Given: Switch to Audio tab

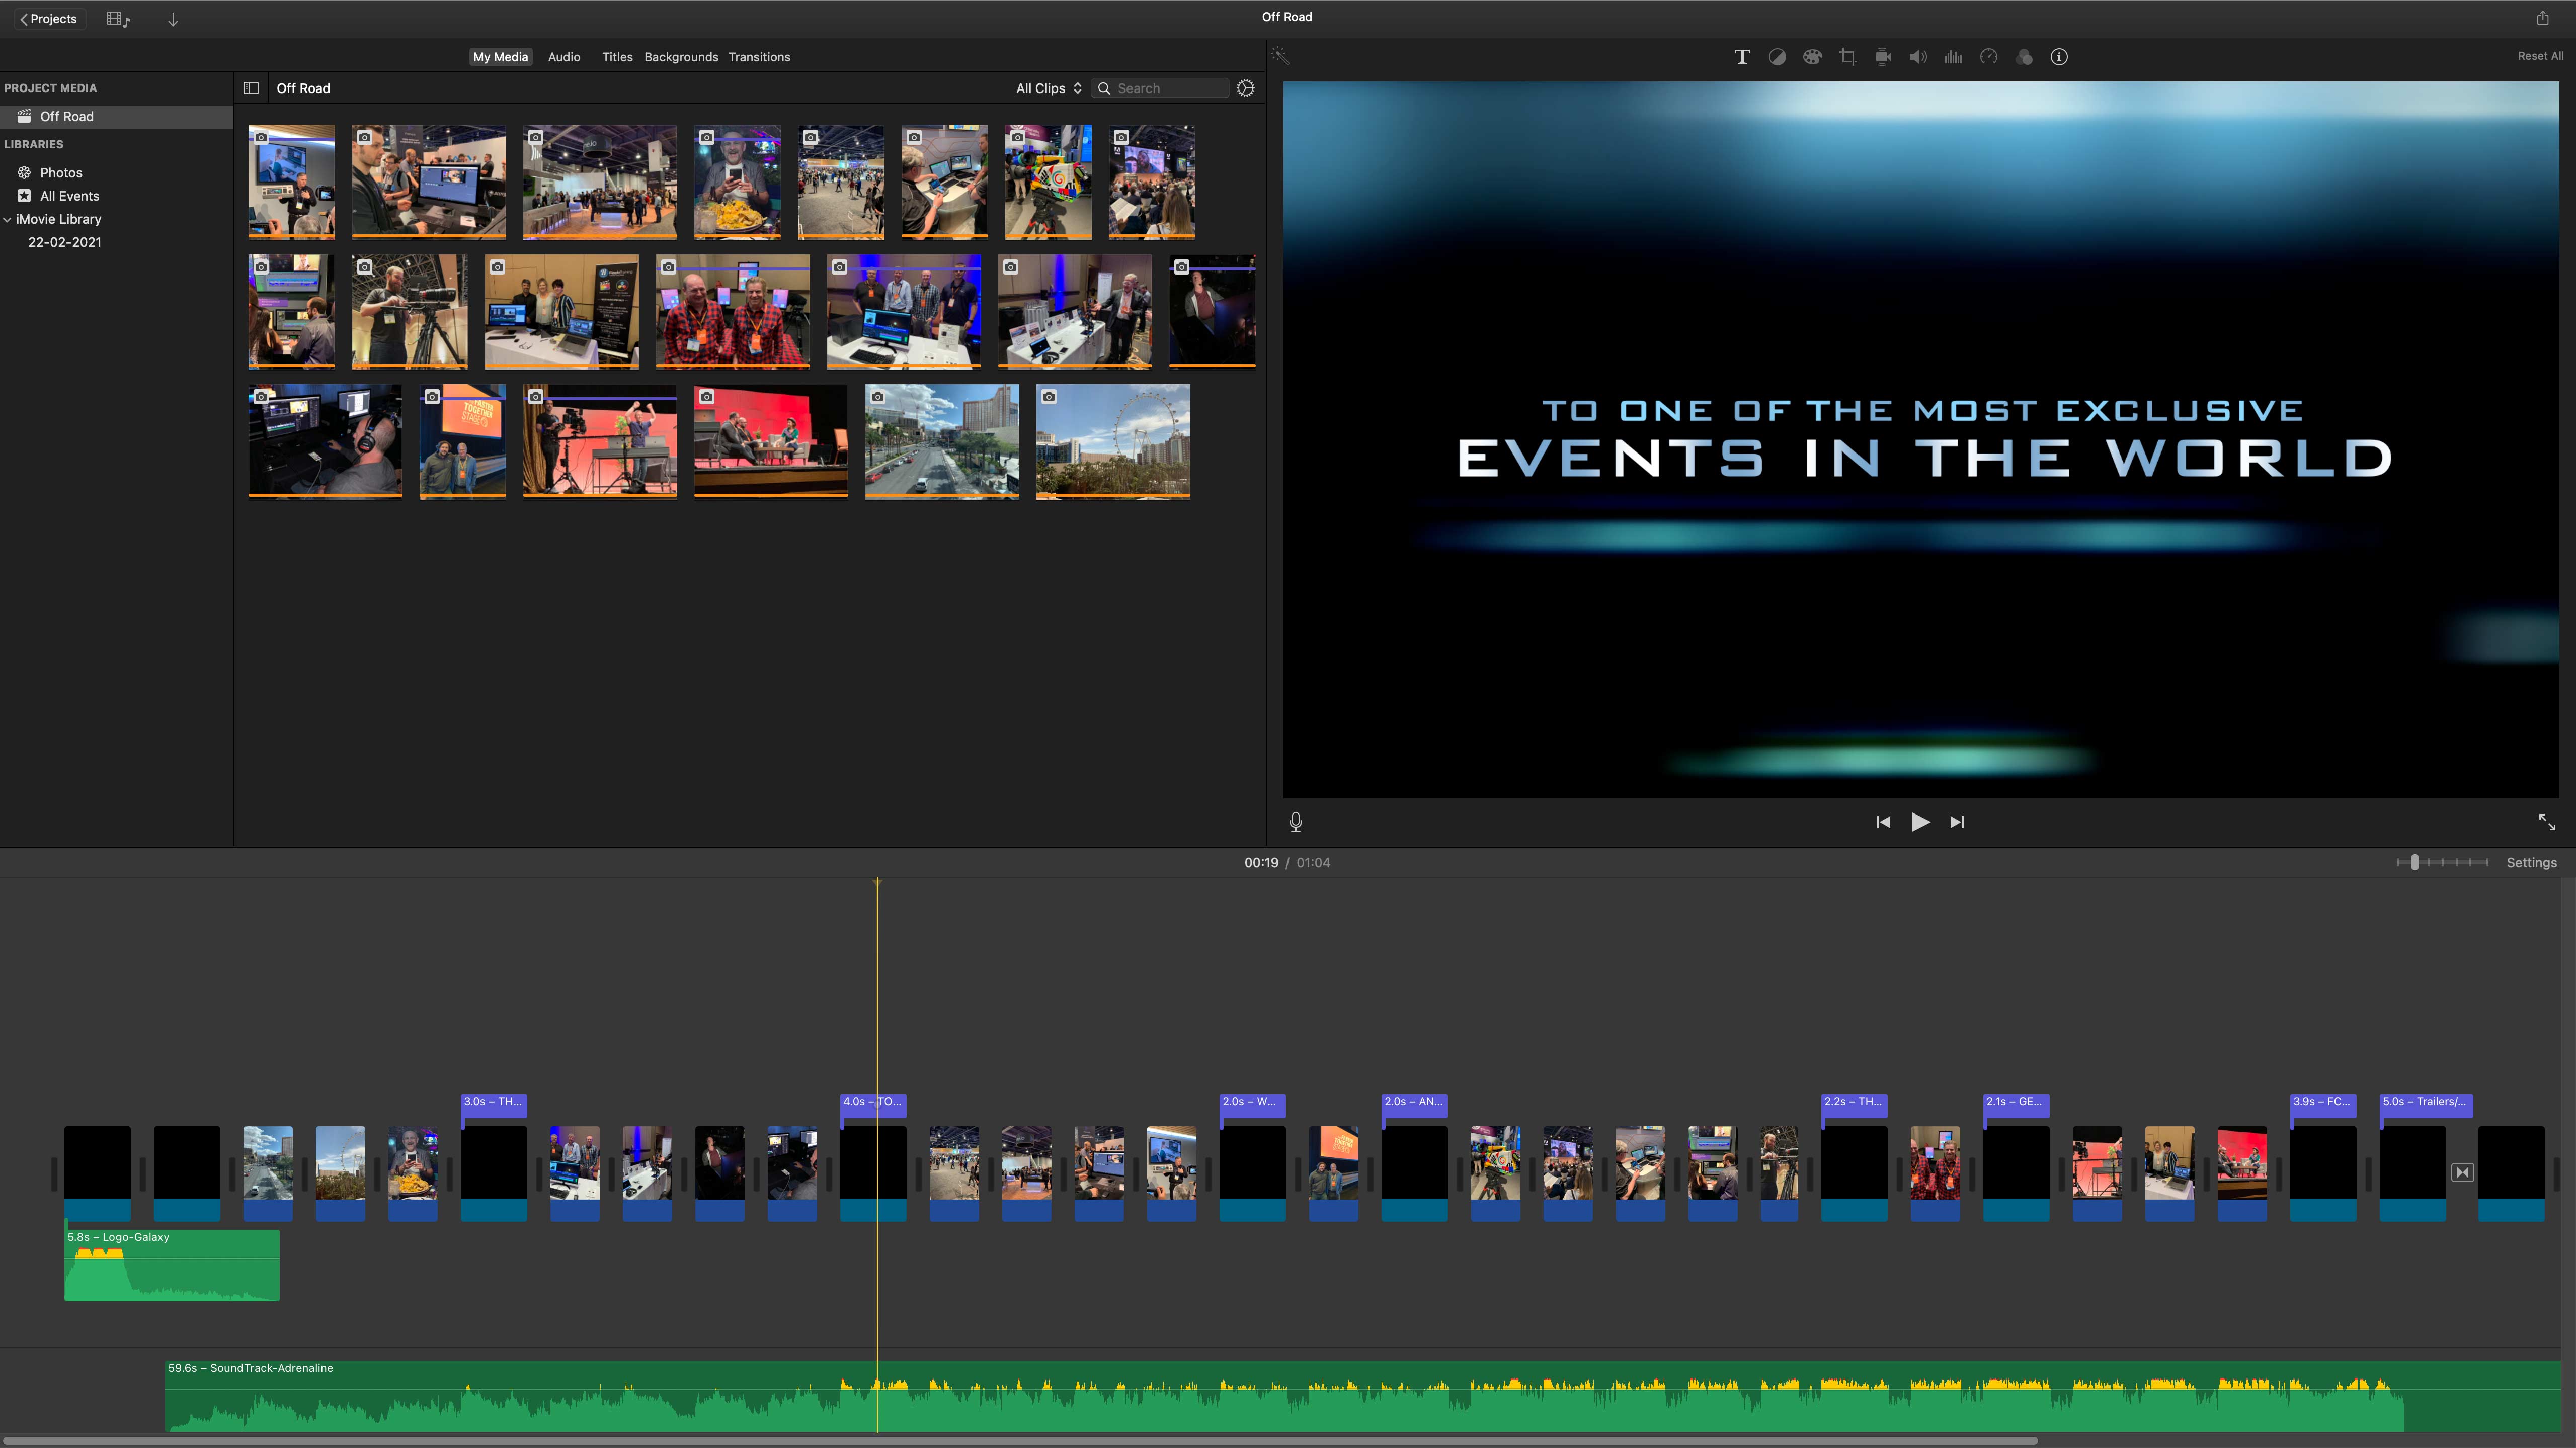Looking at the screenshot, I should [x=564, y=57].
